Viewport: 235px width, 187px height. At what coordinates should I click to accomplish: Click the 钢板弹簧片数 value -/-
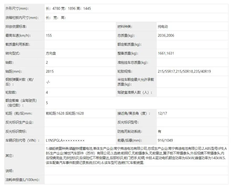coord(48,82)
